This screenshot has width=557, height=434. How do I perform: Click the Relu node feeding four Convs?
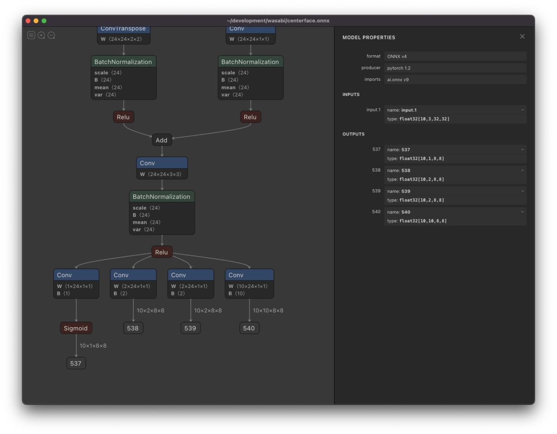tap(162, 252)
